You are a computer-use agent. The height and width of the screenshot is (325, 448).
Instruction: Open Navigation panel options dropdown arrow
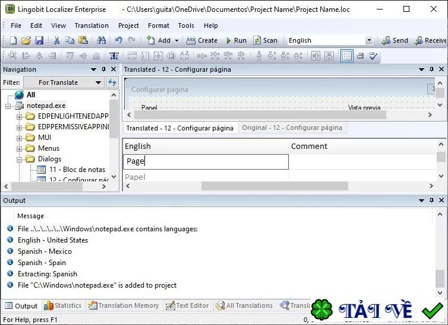coord(93,69)
